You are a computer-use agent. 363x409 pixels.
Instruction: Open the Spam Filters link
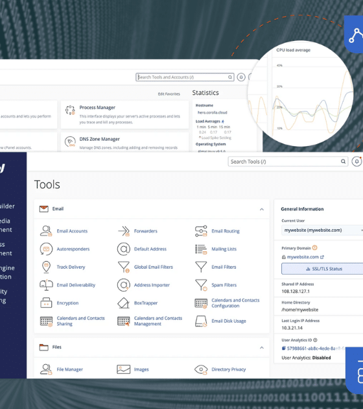[x=224, y=285]
